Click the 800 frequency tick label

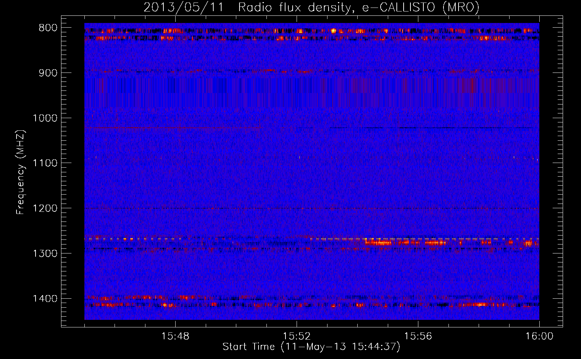click(48, 28)
